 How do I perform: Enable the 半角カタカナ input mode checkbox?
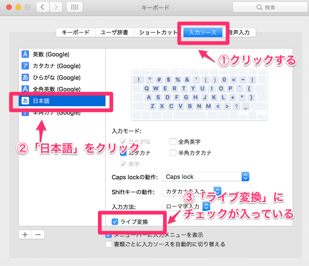173,152
